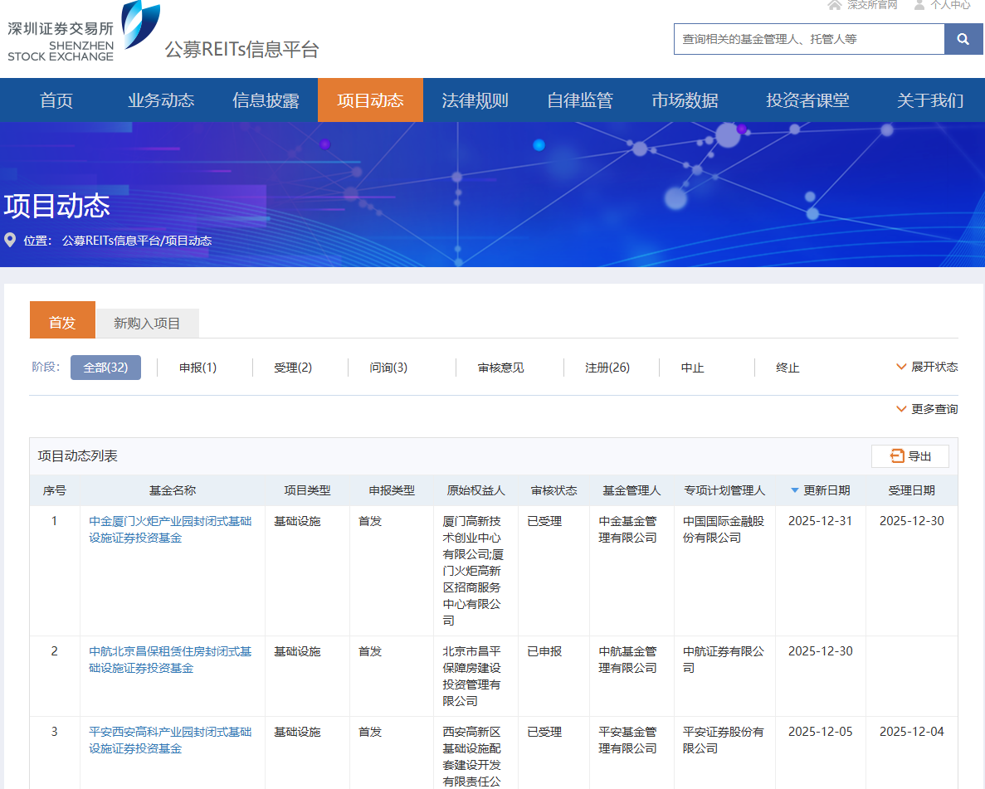Expand the 展开状态 chevron
Screen dimensions: 985x789
click(901, 367)
